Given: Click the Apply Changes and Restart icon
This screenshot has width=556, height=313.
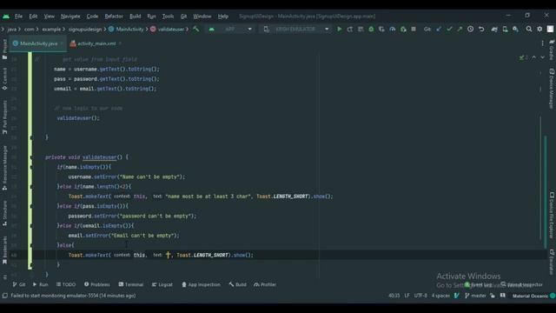Looking at the screenshot, I should point(349,29).
